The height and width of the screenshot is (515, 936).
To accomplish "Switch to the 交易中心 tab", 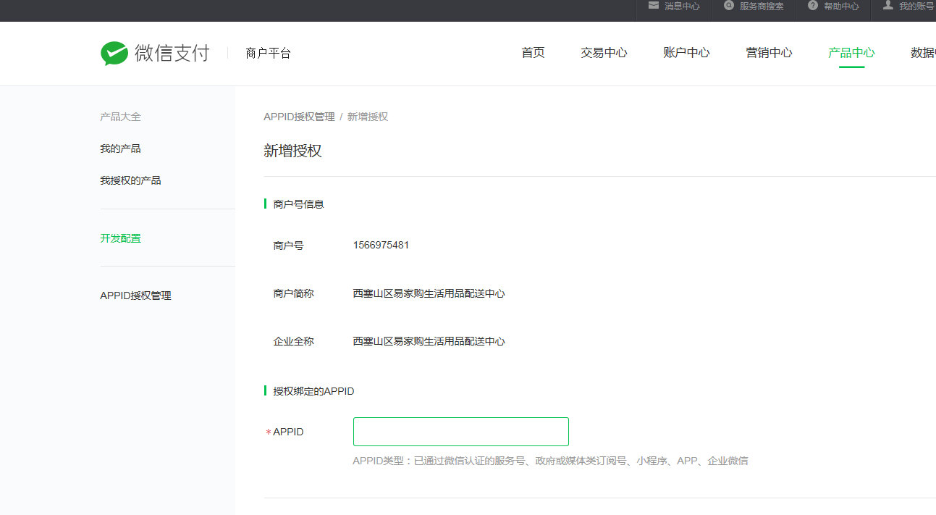I will point(604,53).
